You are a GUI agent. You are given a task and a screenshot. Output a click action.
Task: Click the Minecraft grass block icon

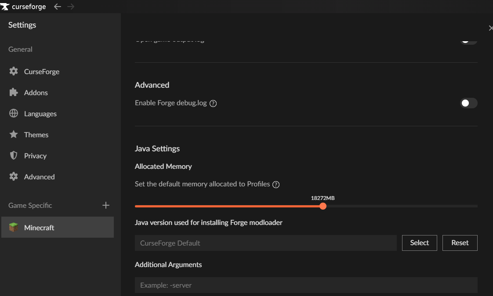tap(14, 227)
